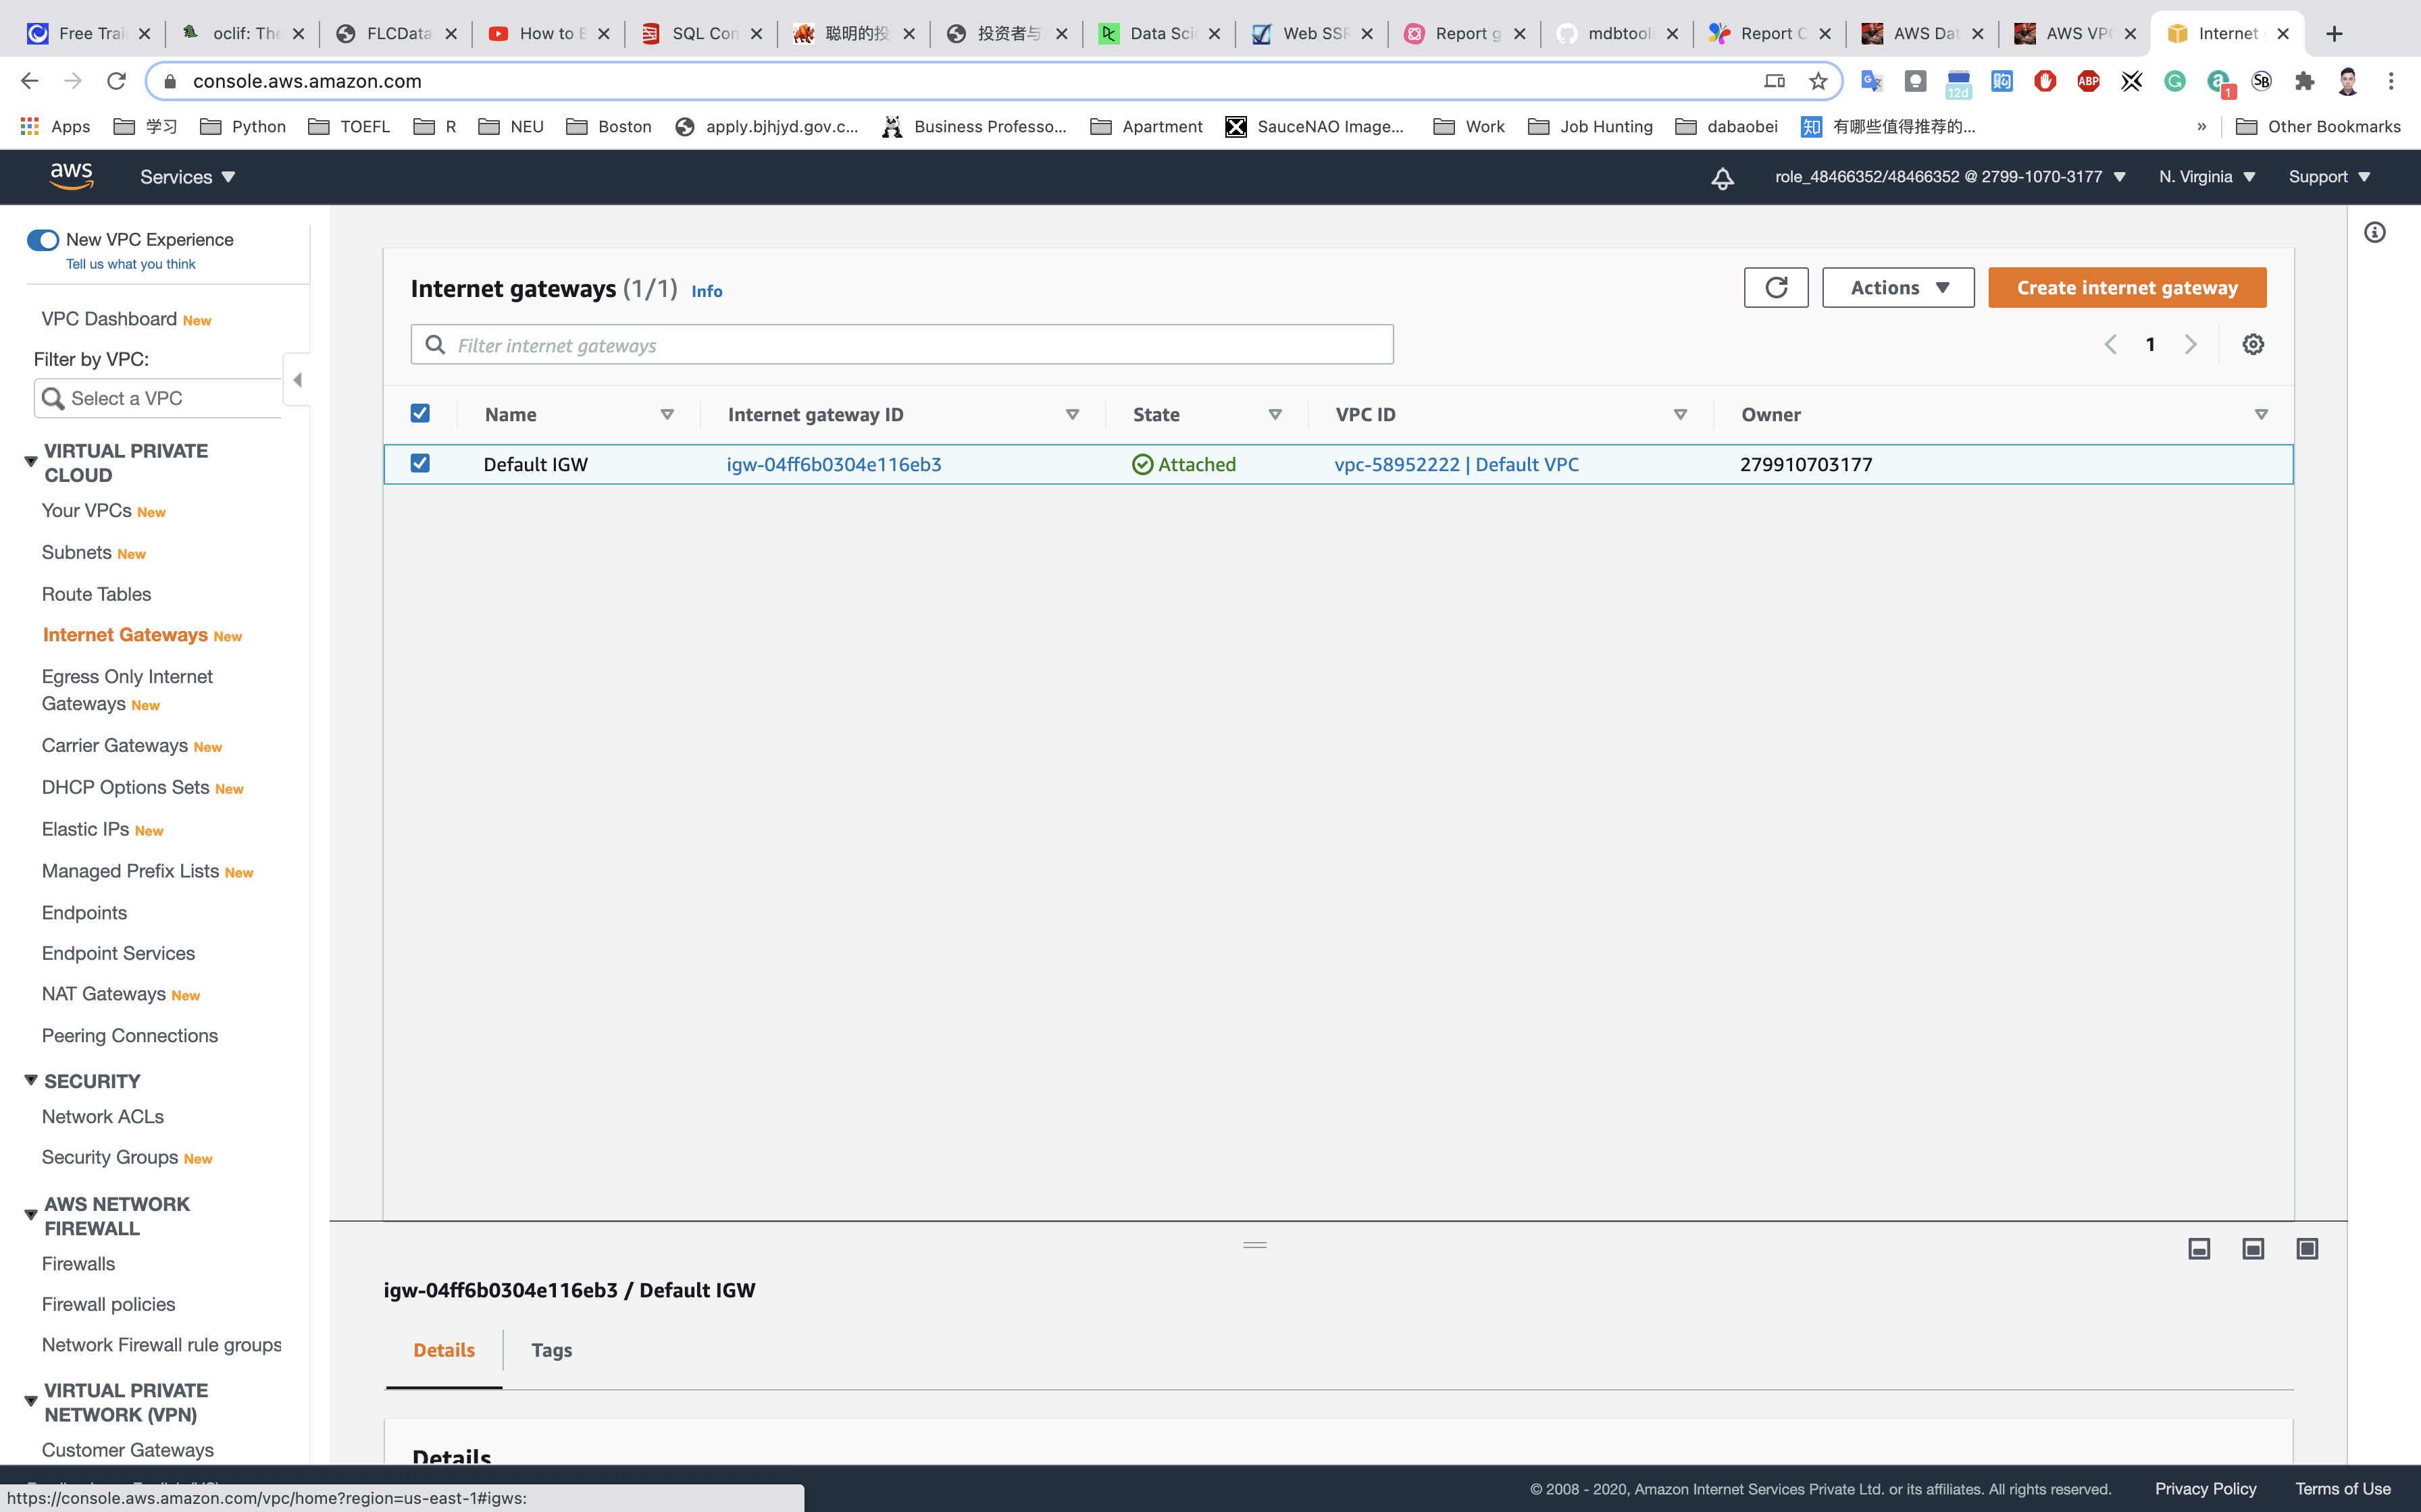Click the AWS logo home icon
The height and width of the screenshot is (1512, 2421).
click(71, 177)
